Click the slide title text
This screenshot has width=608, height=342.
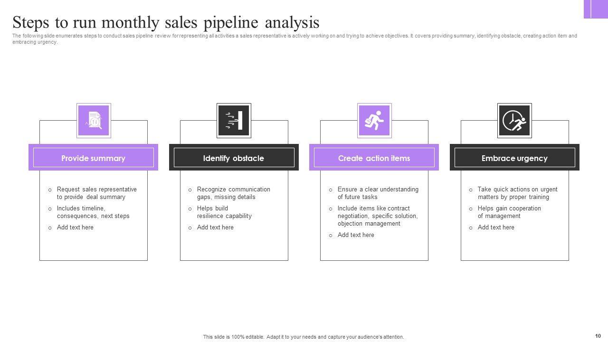coord(166,22)
